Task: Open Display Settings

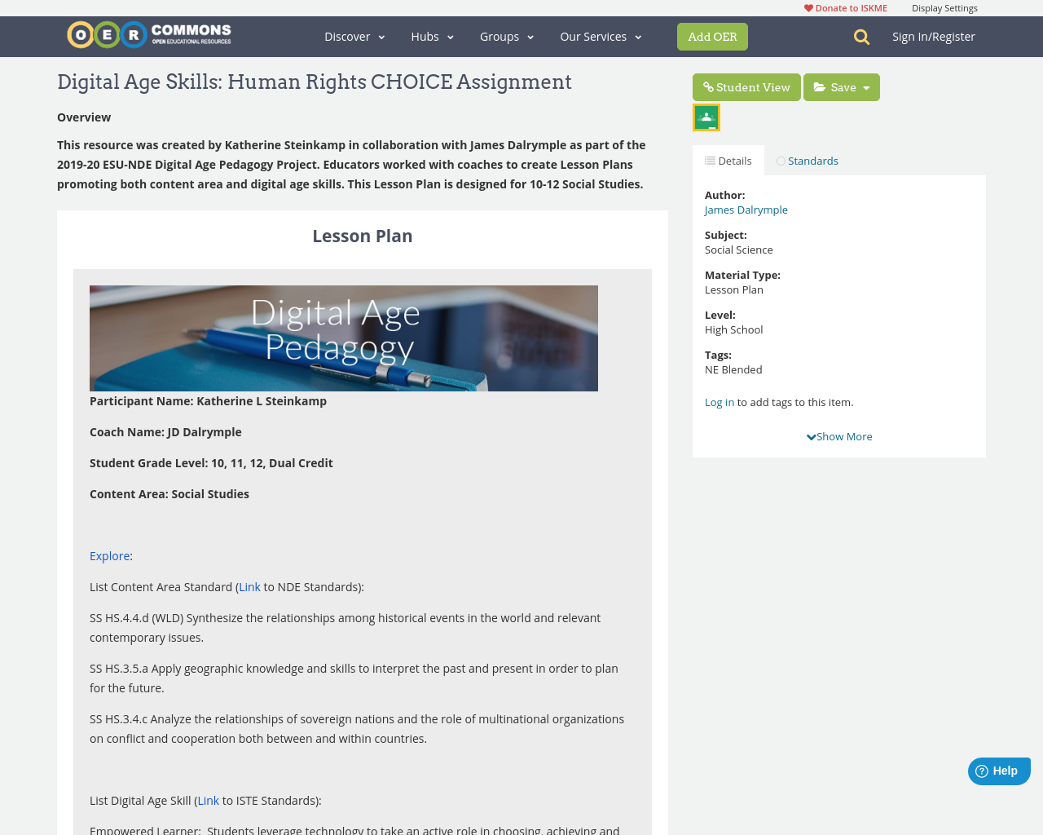Action: pyautogui.click(x=944, y=7)
